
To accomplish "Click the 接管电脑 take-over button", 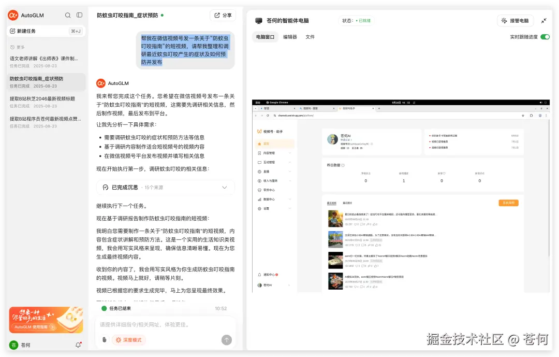I will pyautogui.click(x=515, y=21).
